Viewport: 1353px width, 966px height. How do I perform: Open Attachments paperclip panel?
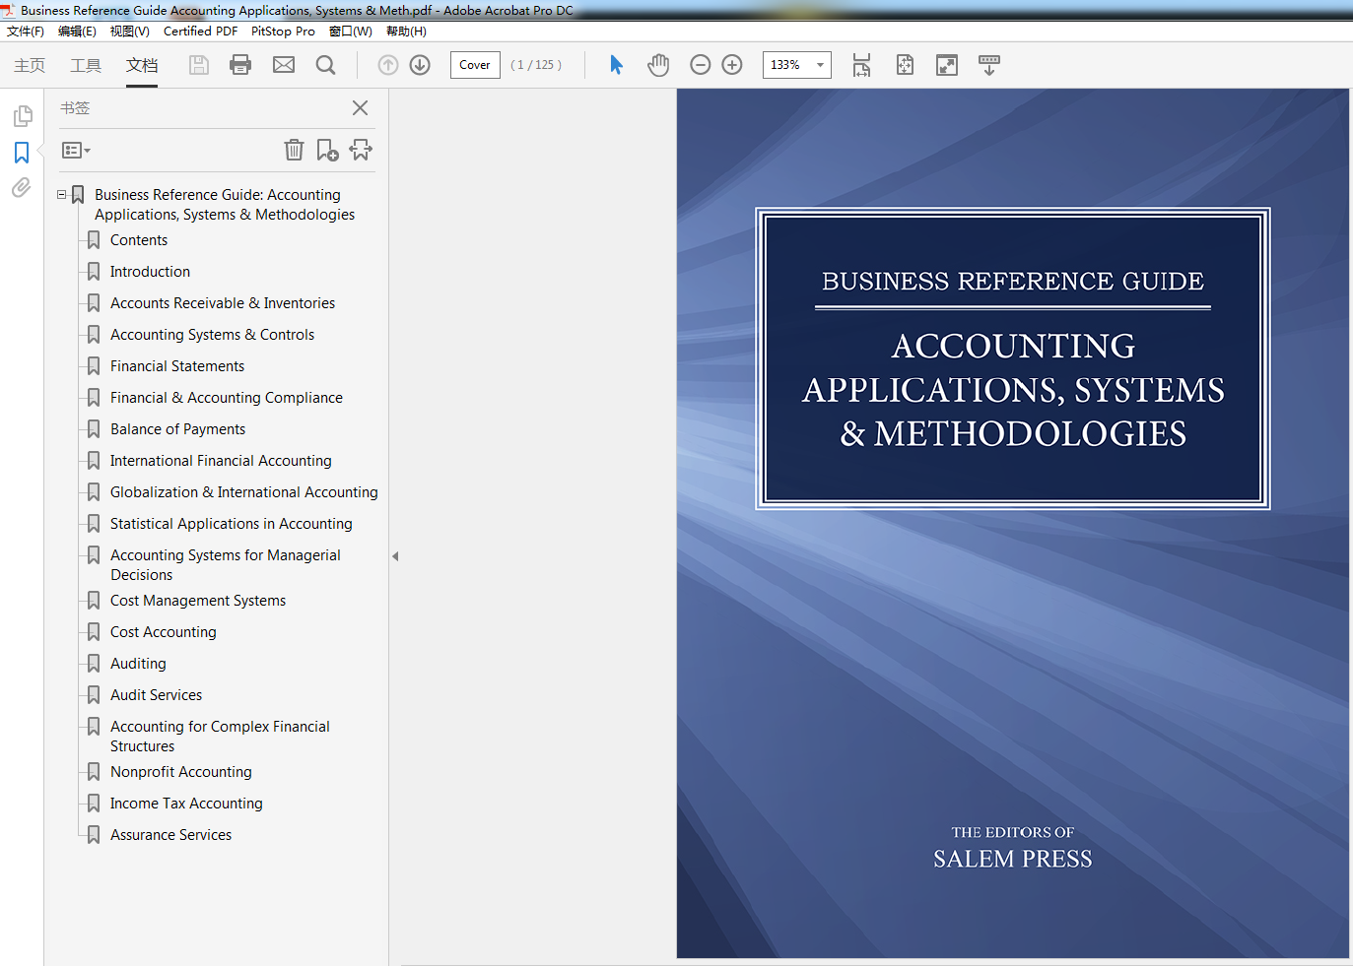[22, 188]
